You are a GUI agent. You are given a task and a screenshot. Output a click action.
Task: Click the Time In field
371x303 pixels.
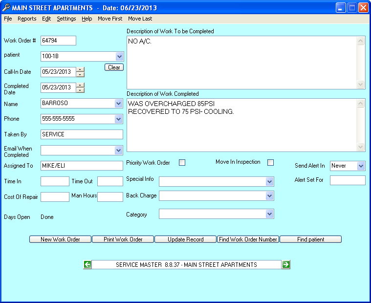55,181
